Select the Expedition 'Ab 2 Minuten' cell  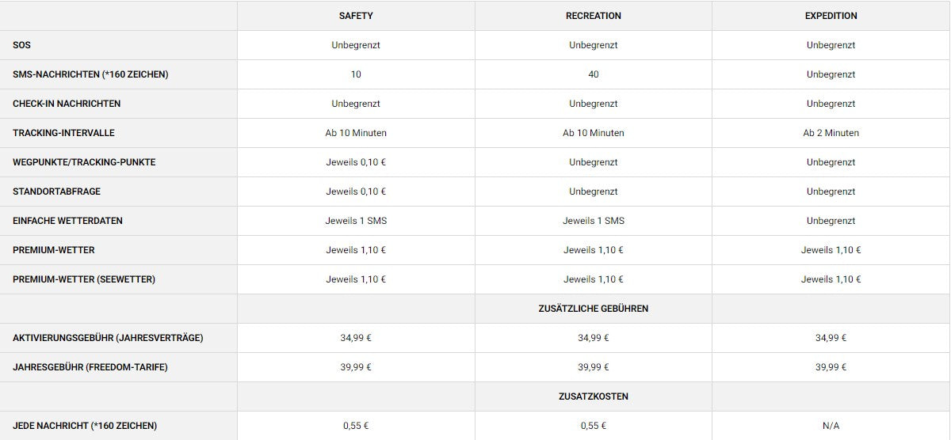click(x=831, y=133)
